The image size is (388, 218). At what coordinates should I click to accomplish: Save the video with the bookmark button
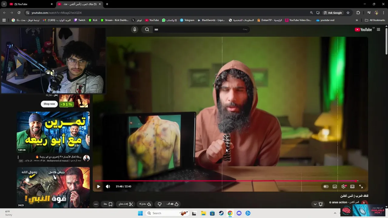point(108,204)
